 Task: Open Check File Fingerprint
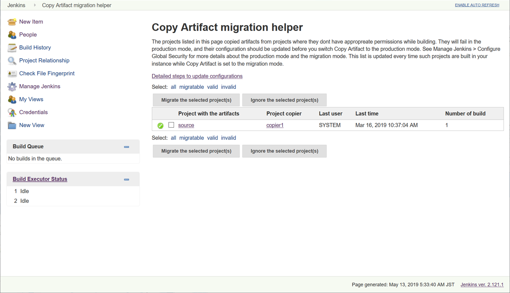[x=47, y=74]
